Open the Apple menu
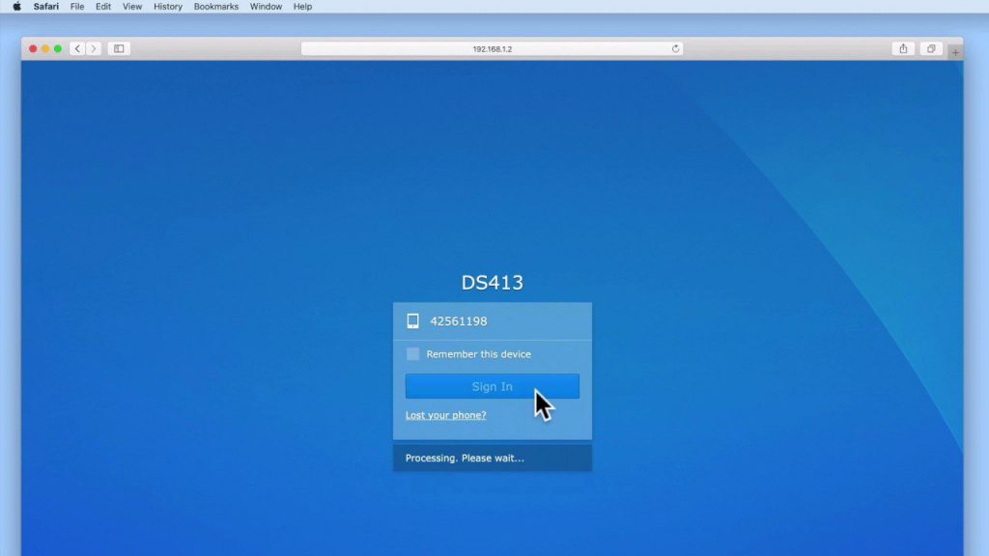 click(17, 7)
